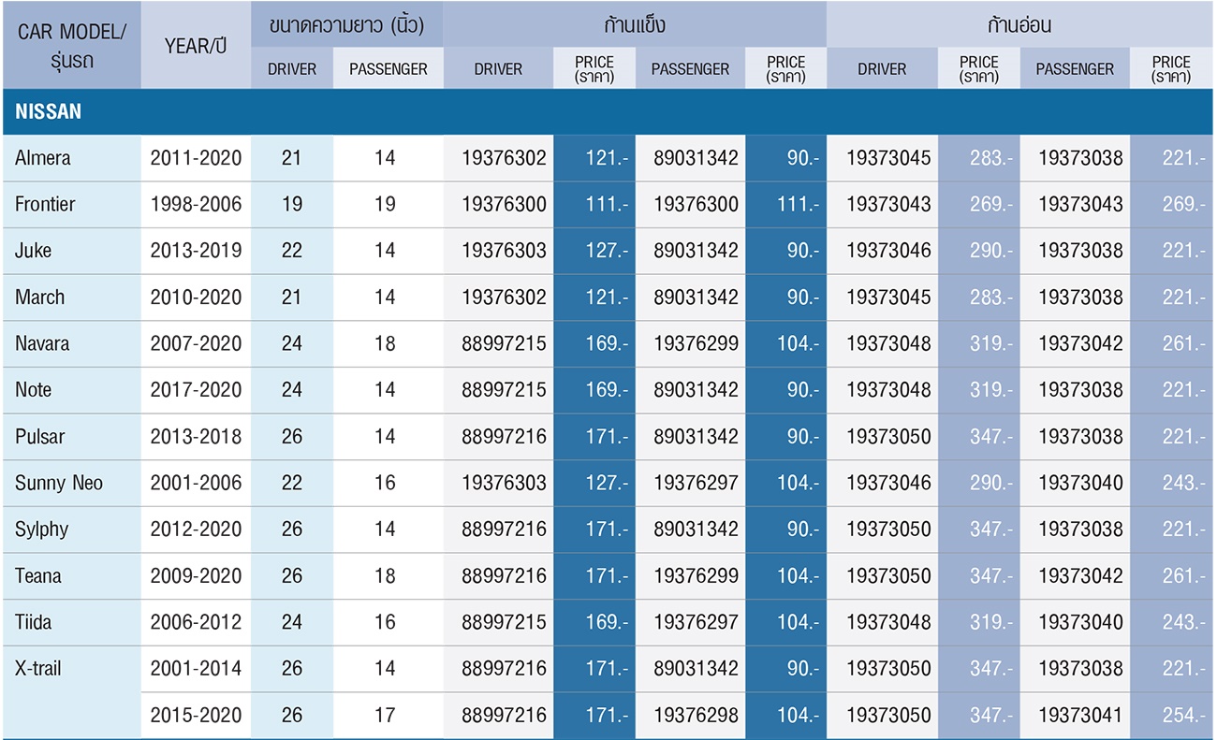Click Pulsar hard-blade driver part 88997216
The width and height of the screenshot is (1217, 740).
(x=504, y=437)
